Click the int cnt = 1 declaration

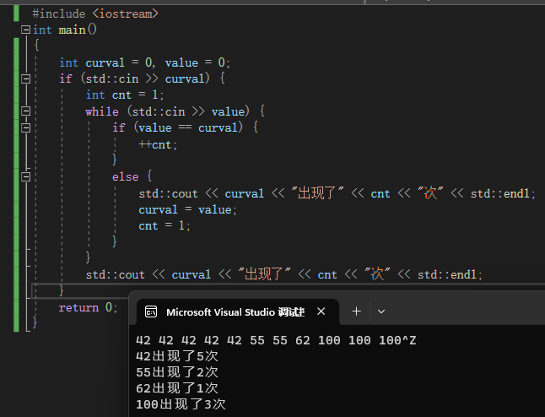pos(125,95)
